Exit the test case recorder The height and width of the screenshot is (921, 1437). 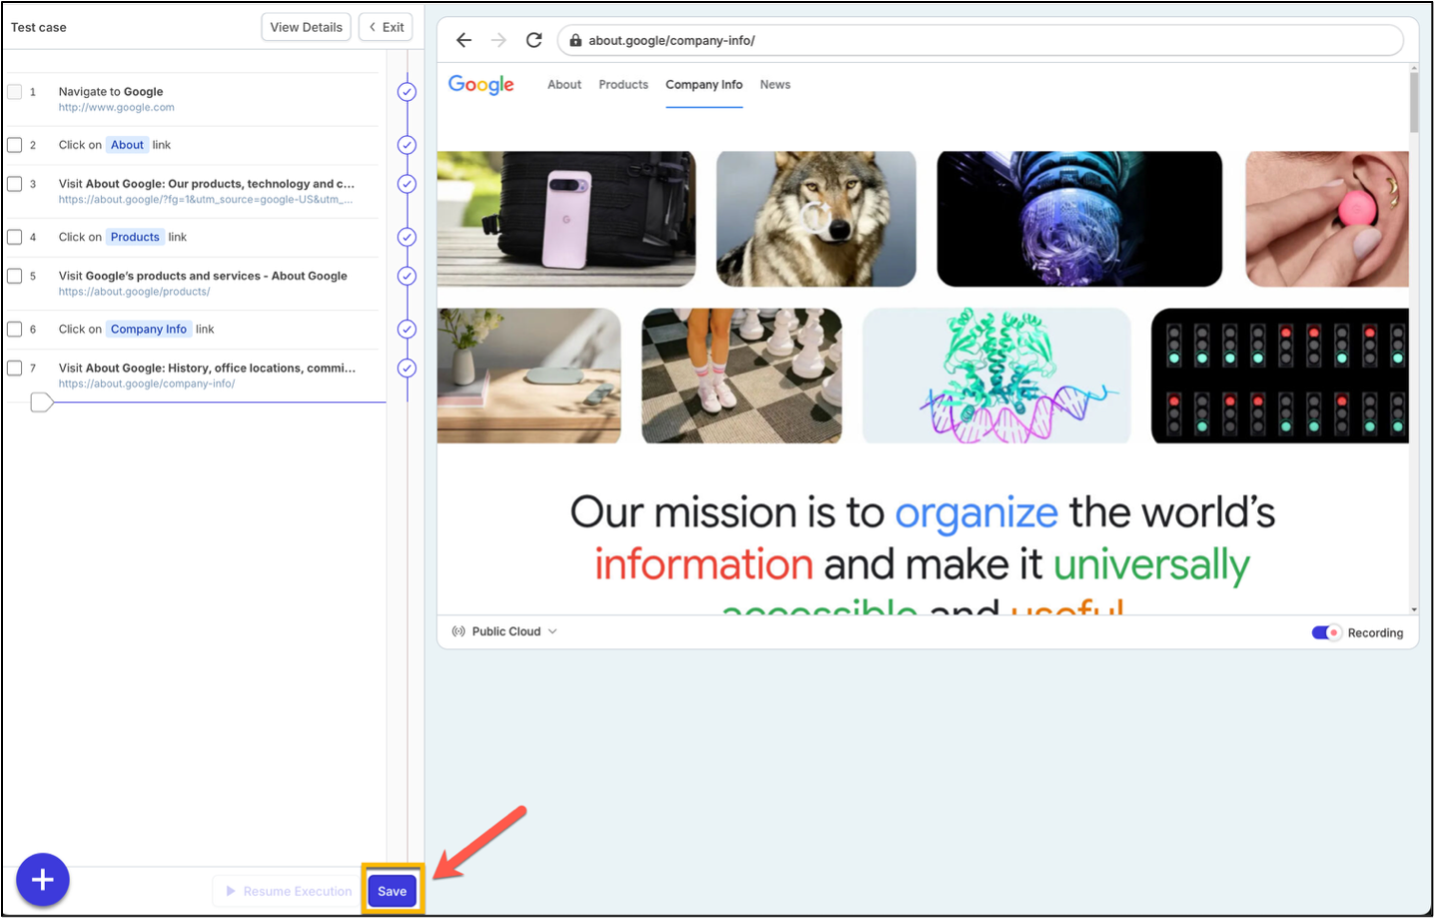[x=386, y=27]
